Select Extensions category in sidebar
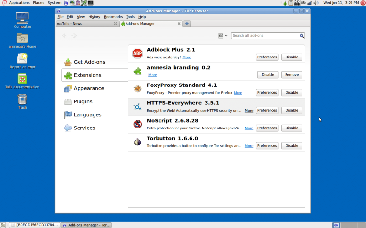366x228 pixels. (95, 75)
